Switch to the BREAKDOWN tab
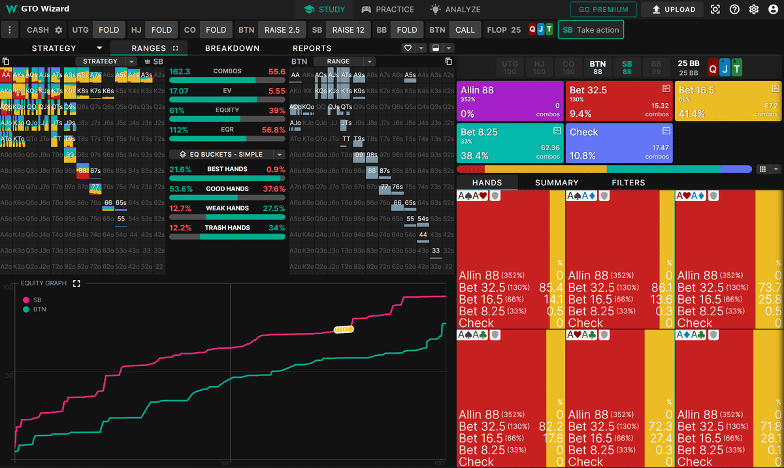784x468 pixels. coord(232,48)
